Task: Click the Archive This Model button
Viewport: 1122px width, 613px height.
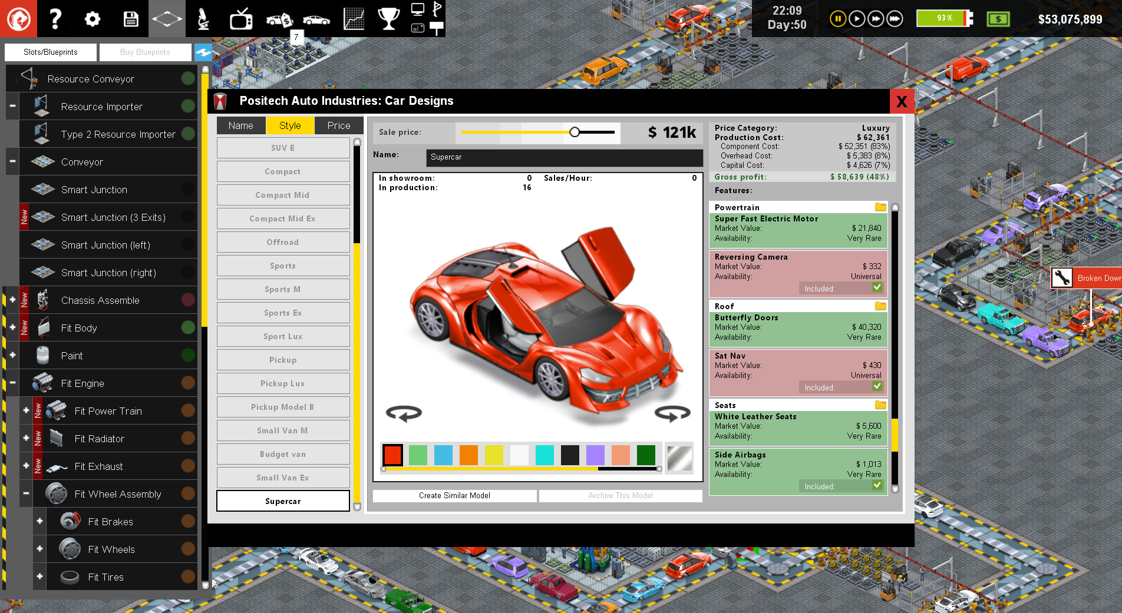Action: [621, 495]
